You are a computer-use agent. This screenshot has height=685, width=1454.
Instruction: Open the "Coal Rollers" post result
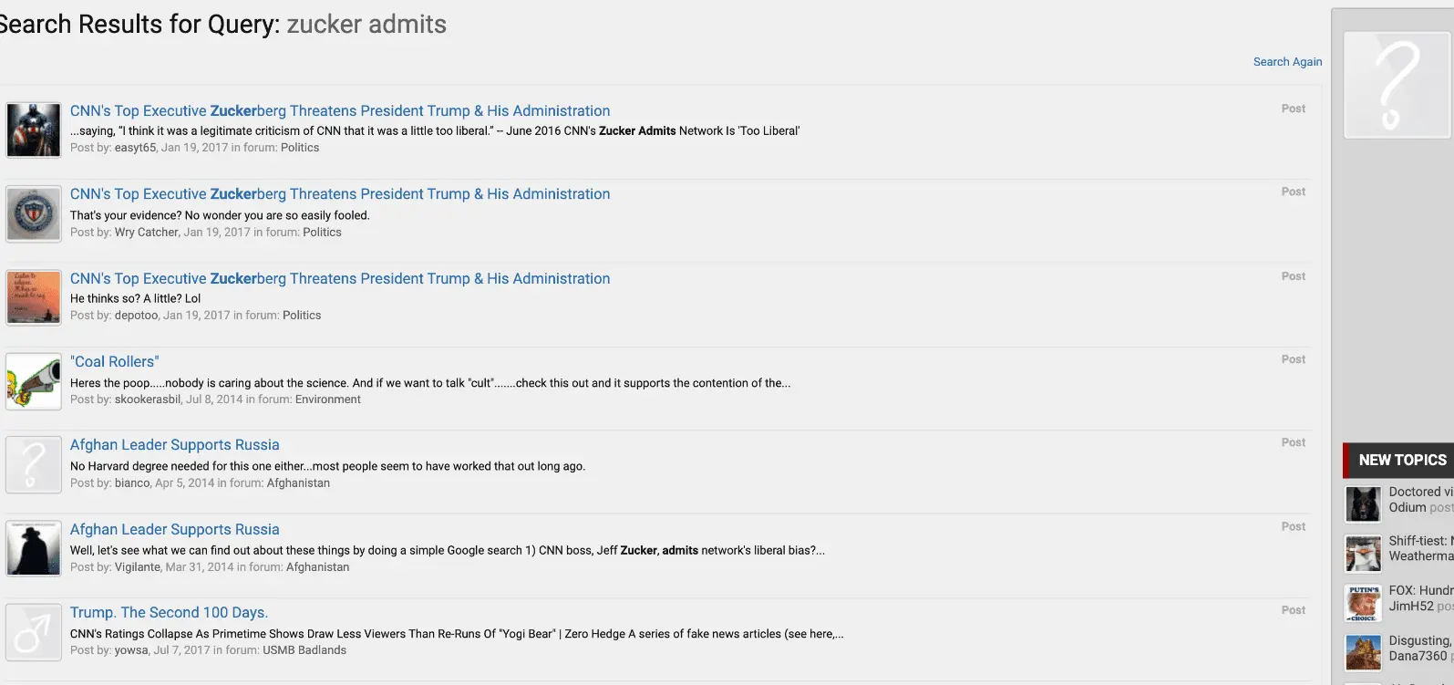[115, 362]
